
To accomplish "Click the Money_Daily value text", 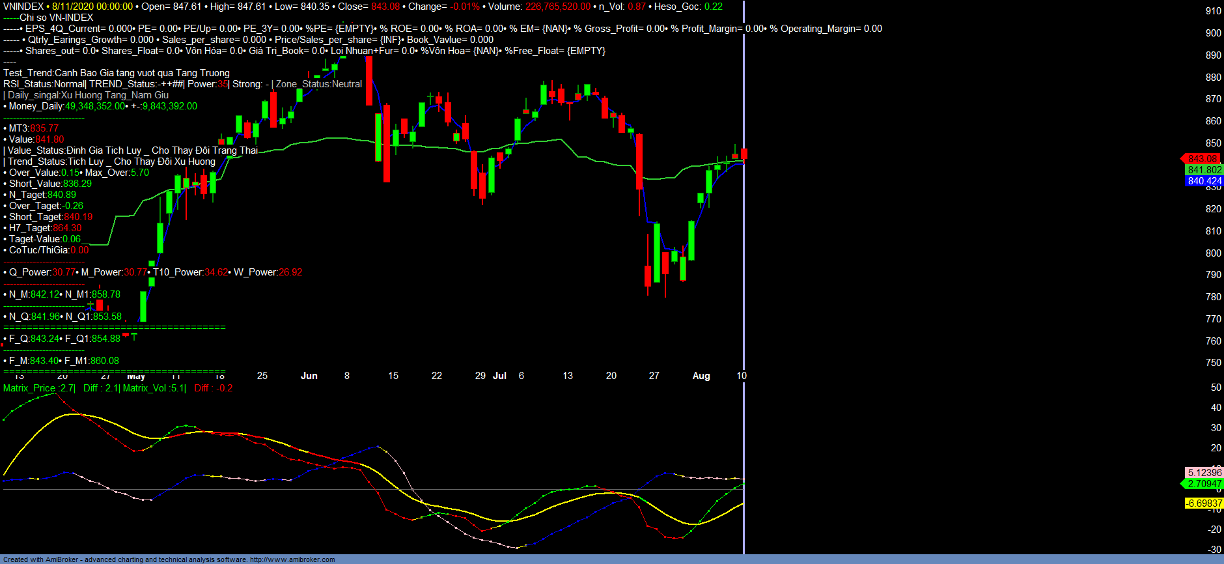I will [94, 106].
